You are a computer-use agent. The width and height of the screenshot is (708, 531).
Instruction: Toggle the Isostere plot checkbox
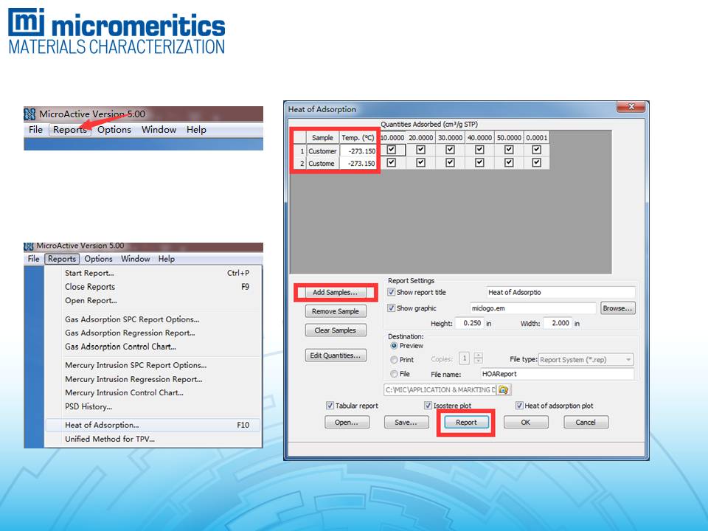click(x=428, y=406)
